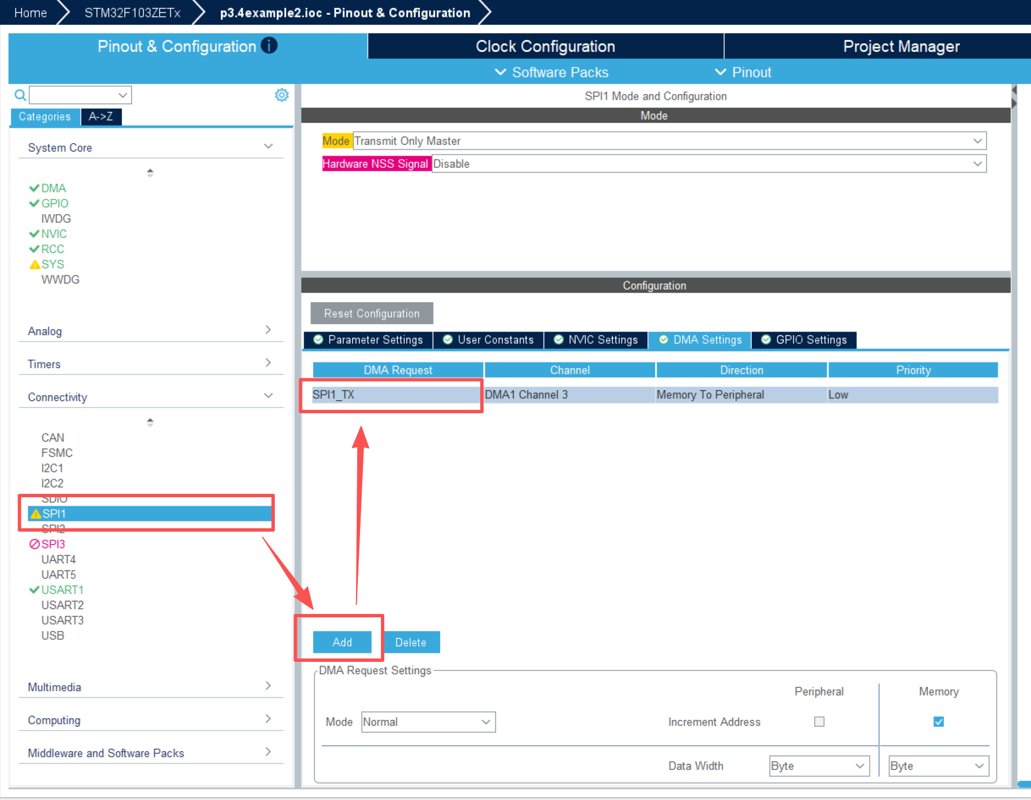Click the search magnifier icon

coord(20,95)
